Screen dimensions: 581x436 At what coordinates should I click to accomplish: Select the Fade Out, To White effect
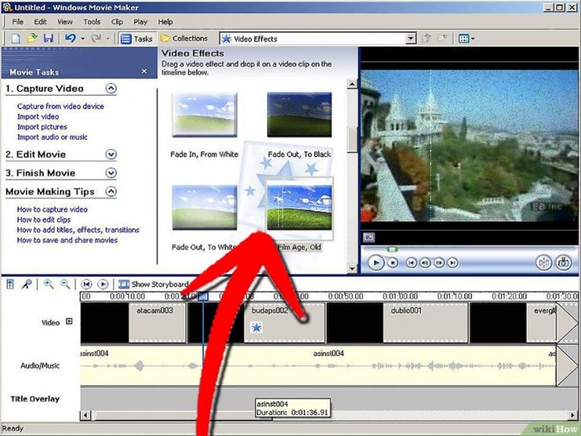point(204,207)
